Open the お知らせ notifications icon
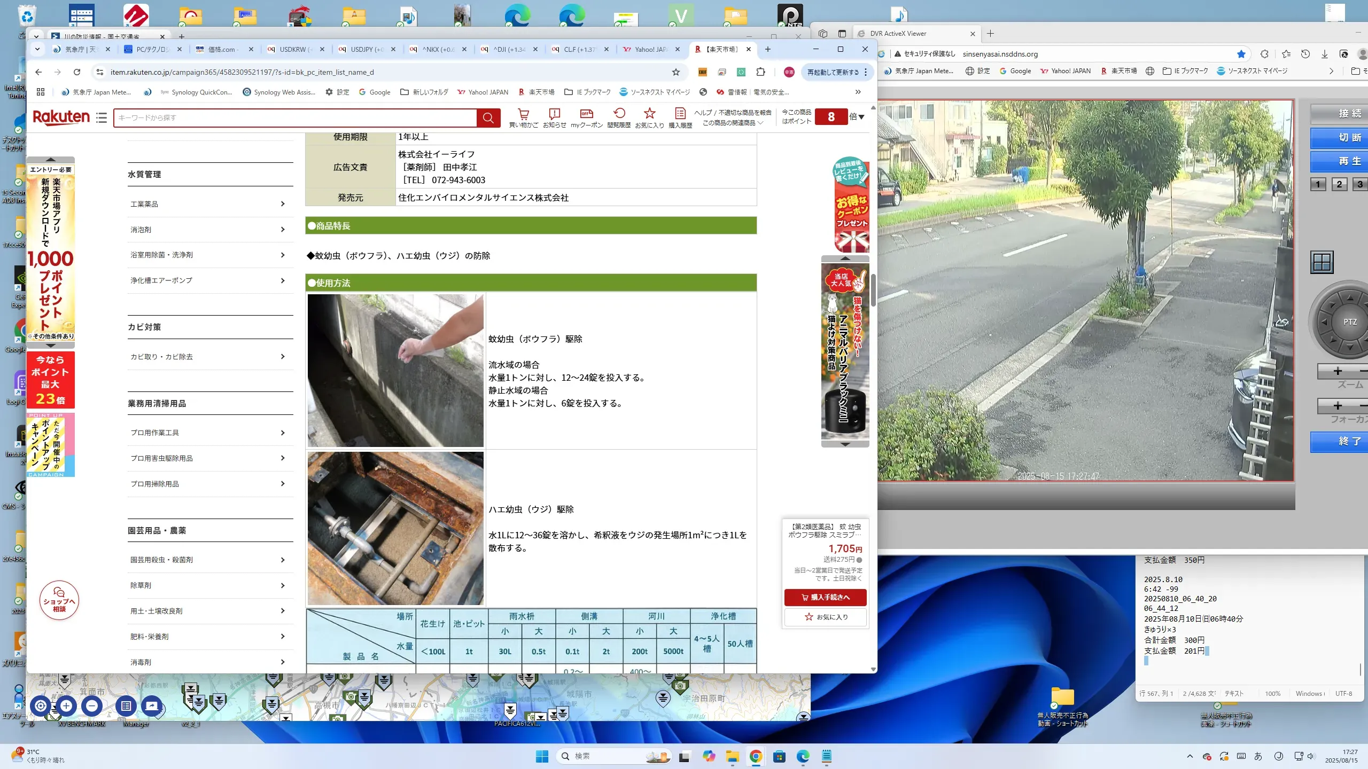This screenshot has width=1368, height=769. point(554,114)
